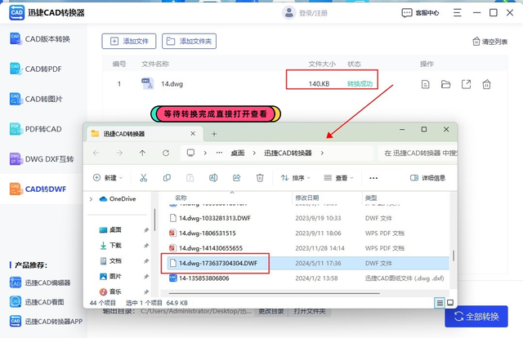Click the 迅捷CAD转换器 app logo
The width and height of the screenshot is (523, 338).
click(16, 13)
